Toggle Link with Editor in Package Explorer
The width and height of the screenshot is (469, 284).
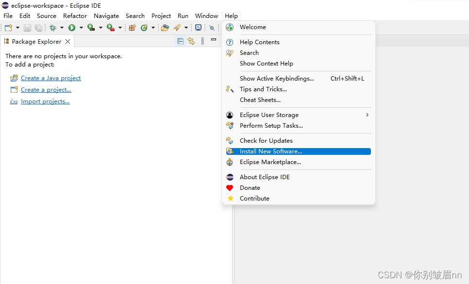click(191, 41)
